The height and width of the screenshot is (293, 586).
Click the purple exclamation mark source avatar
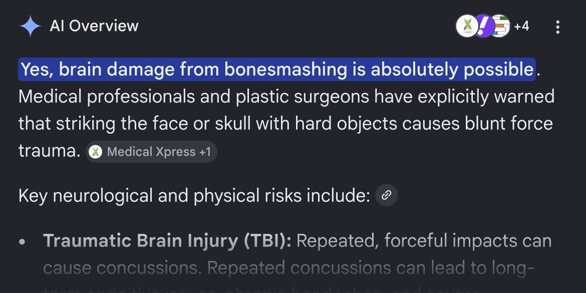pos(484,26)
